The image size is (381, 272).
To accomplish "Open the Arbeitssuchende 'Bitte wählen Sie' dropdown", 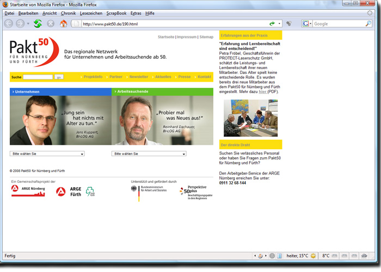I will pos(149,154).
